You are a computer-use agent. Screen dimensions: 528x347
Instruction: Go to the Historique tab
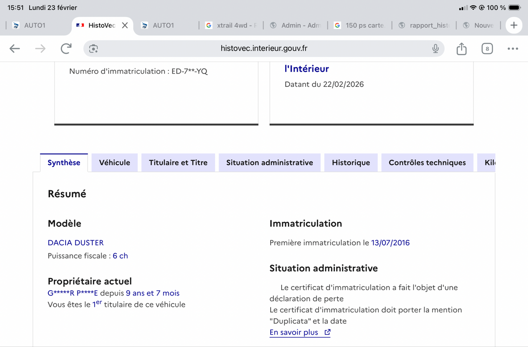coord(351,162)
